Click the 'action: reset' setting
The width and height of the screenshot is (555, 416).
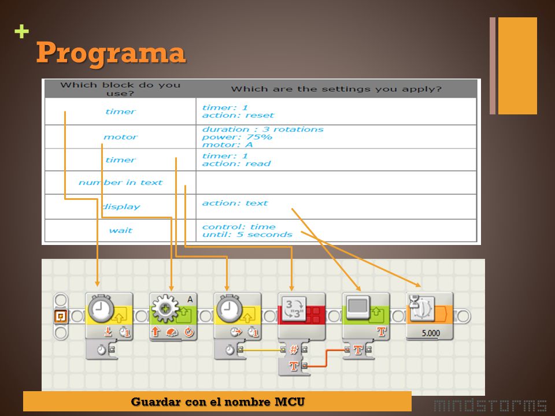pos(238,116)
